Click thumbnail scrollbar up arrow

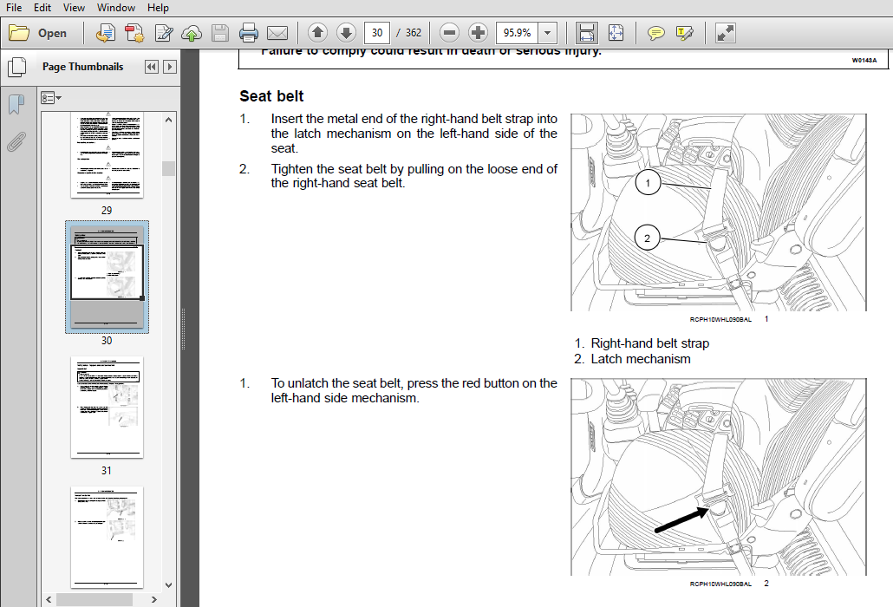tap(168, 120)
